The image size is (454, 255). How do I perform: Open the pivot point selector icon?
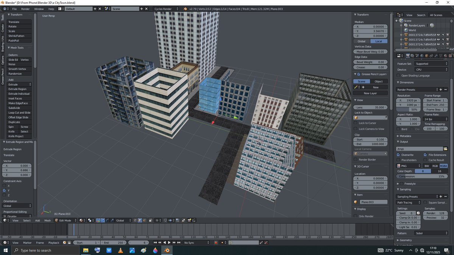pyautogui.click(x=90, y=220)
